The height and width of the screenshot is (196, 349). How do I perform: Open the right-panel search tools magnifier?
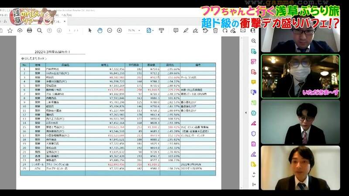pos(253,41)
